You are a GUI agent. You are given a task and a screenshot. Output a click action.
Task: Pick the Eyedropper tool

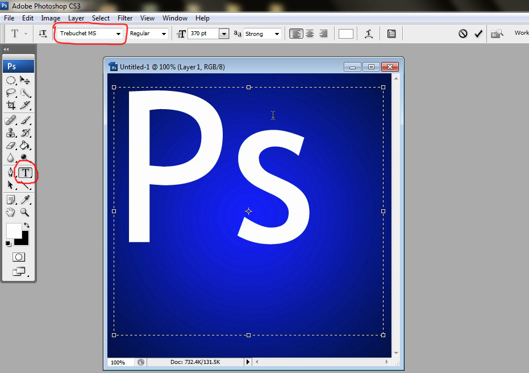coord(25,199)
